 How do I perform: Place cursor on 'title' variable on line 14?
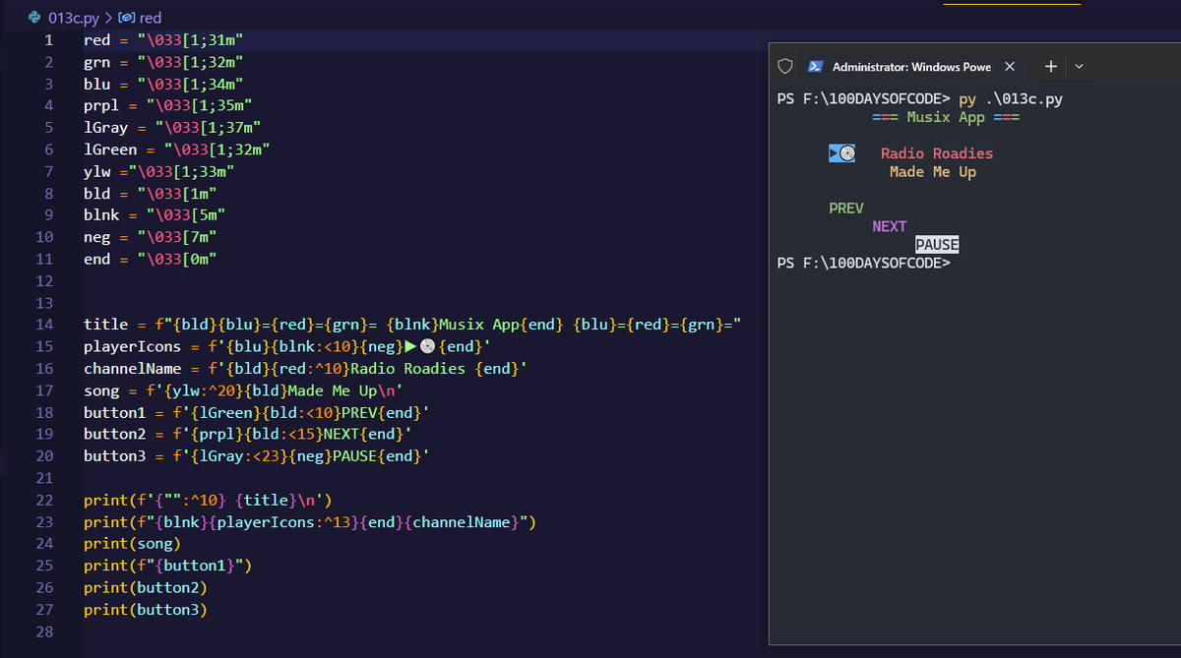tap(106, 324)
